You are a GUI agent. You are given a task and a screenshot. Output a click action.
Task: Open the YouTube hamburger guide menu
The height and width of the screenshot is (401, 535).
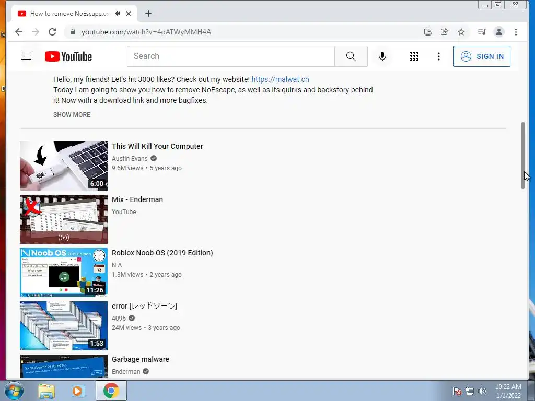coord(26,56)
